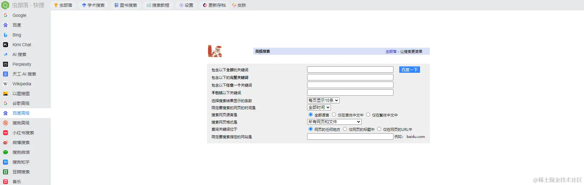The image size is (584, 185).
Task: Open the 所有网页和文件 format dropdown
Action: pyautogui.click(x=334, y=122)
